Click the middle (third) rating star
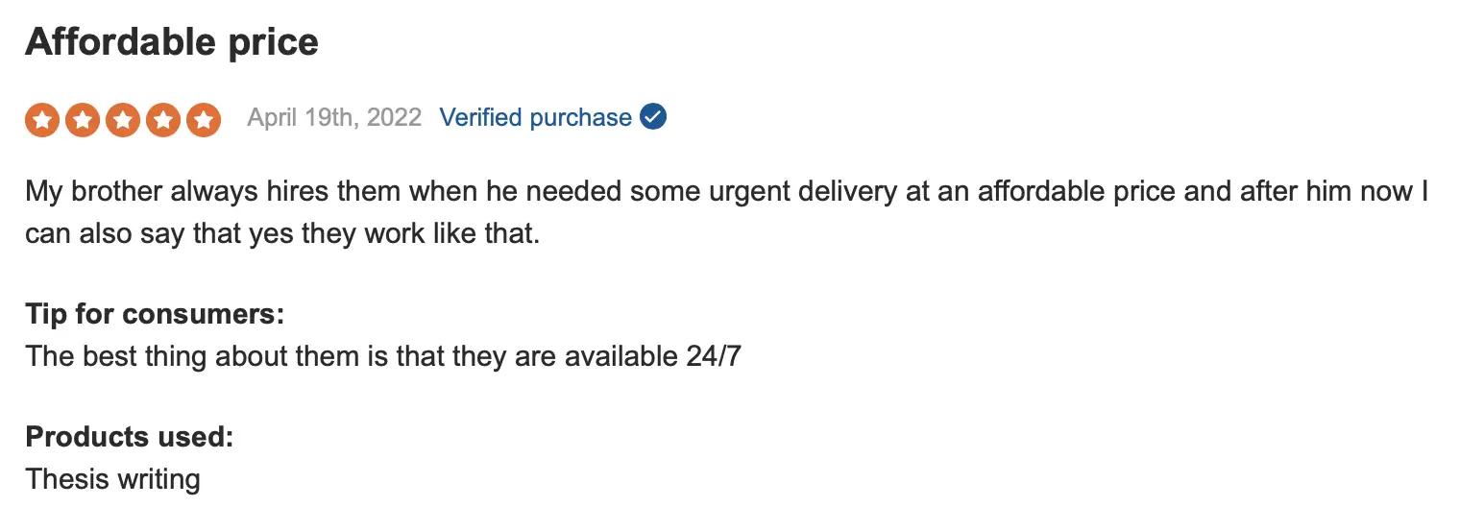The width and height of the screenshot is (1460, 507). pyautogui.click(x=124, y=120)
